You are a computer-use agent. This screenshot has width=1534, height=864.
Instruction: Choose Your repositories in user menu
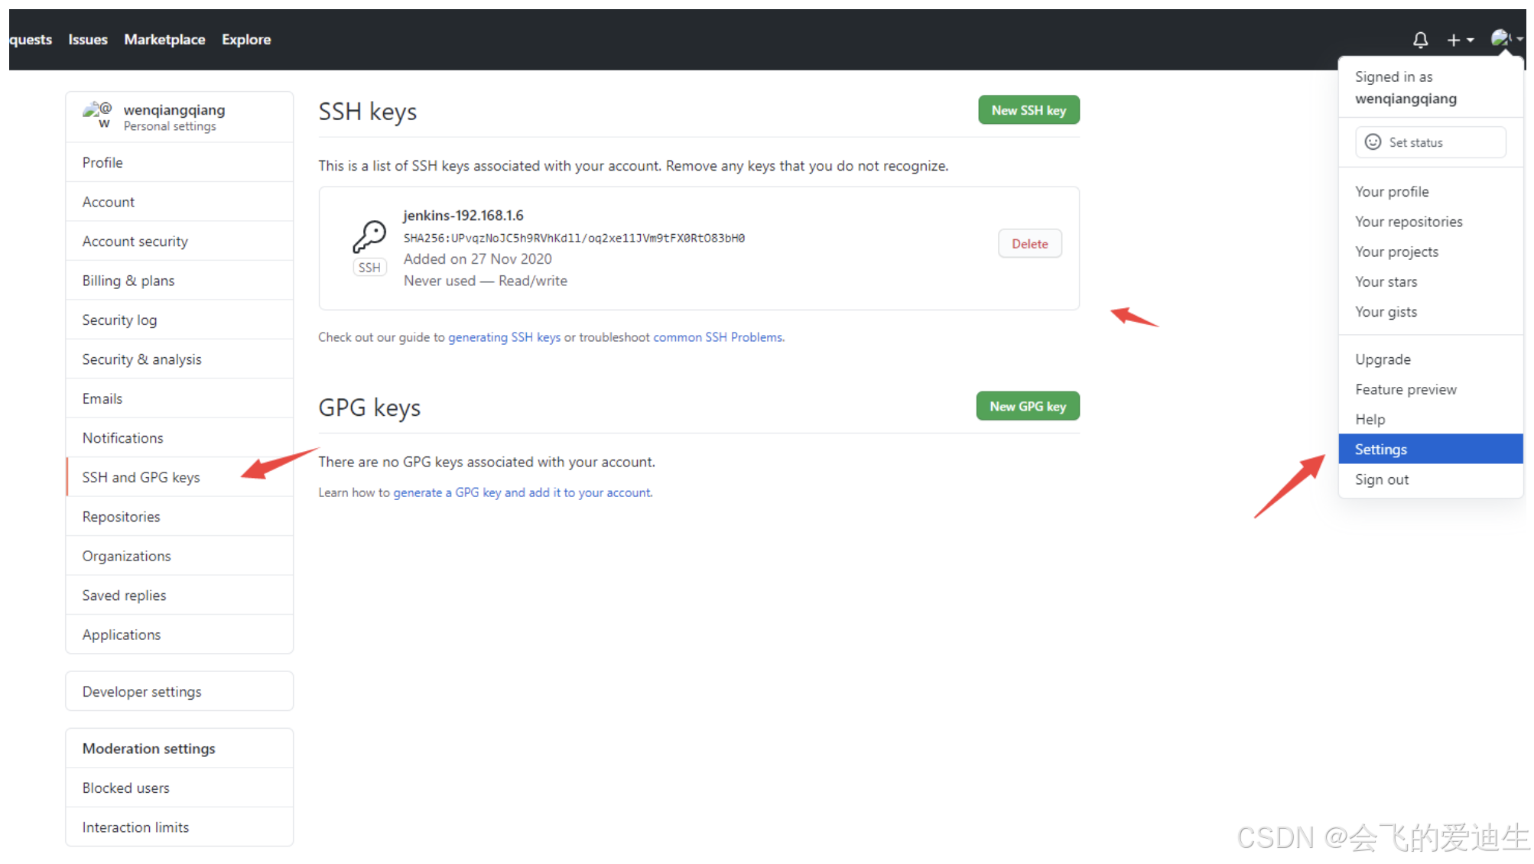coord(1431,222)
